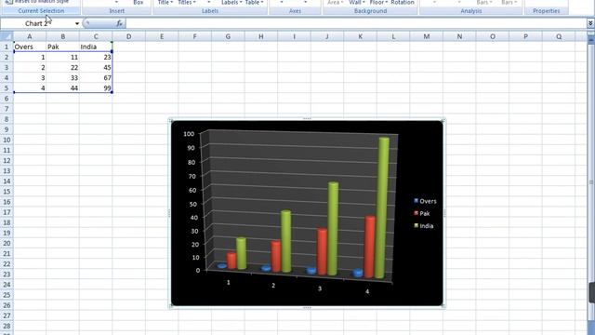Click horizontal axis category label 2

click(273, 286)
